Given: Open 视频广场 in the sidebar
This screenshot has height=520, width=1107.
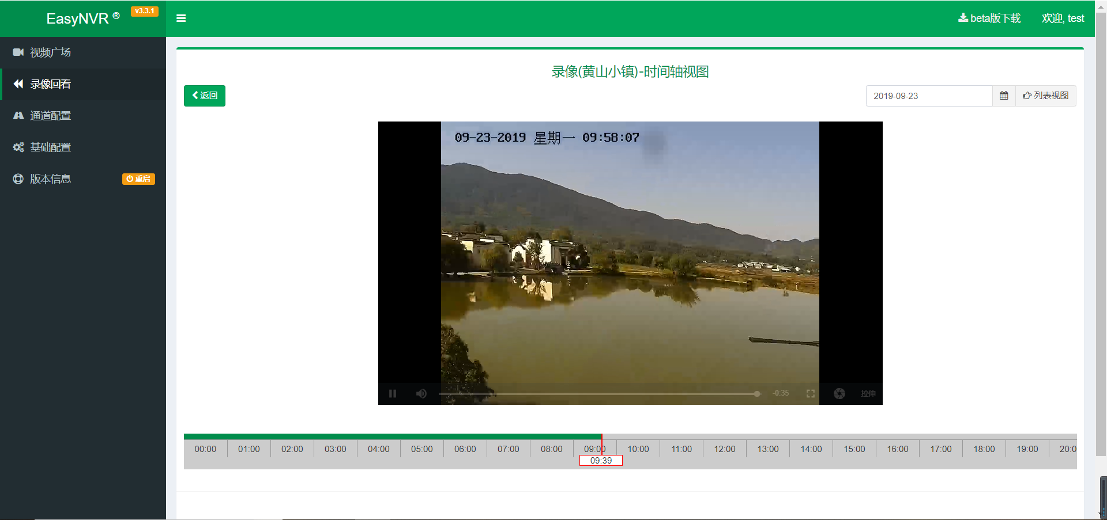Looking at the screenshot, I should pyautogui.click(x=51, y=52).
